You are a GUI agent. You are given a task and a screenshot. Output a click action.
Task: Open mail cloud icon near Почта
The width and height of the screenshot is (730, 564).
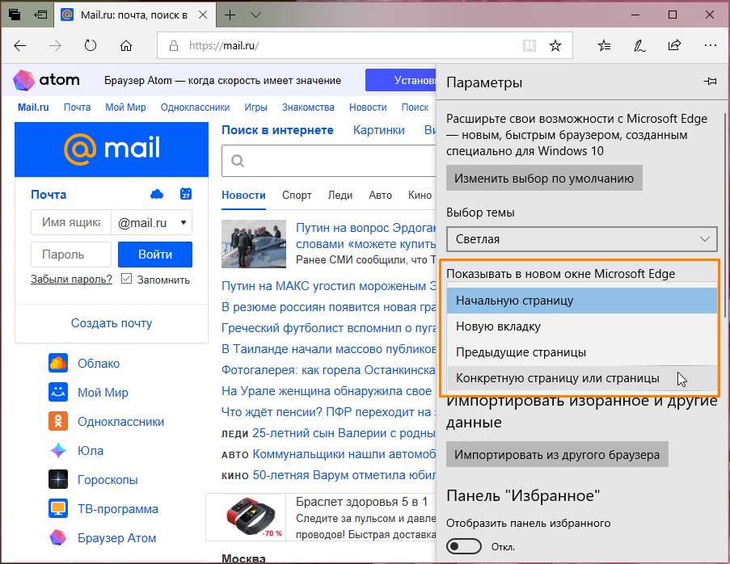point(157,194)
